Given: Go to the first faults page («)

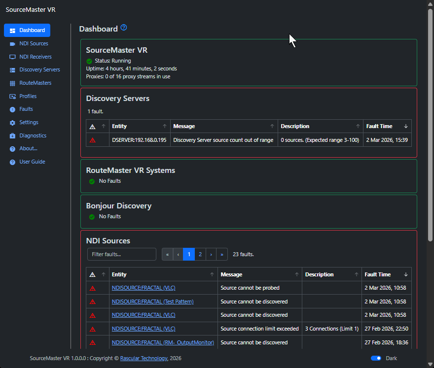Looking at the screenshot, I should tap(168, 254).
